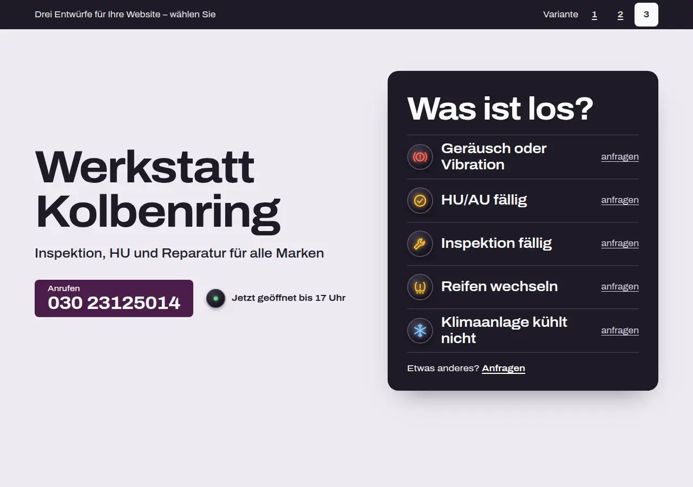Click the HU/AU fällig label
Viewport: 693px width, 487px height.
(484, 200)
